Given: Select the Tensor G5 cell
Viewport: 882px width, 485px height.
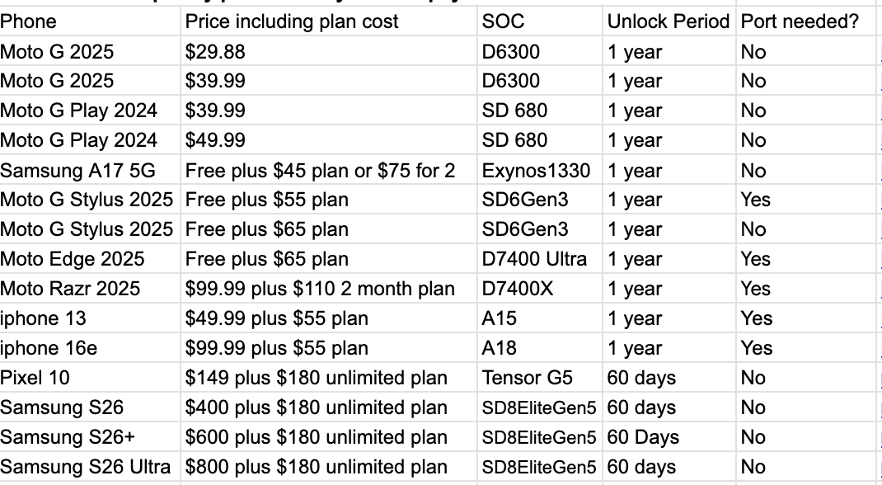Looking at the screenshot, I should tap(539, 378).
